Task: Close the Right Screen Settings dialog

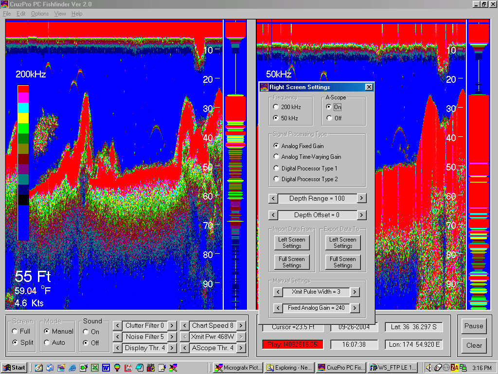Action: (x=369, y=87)
